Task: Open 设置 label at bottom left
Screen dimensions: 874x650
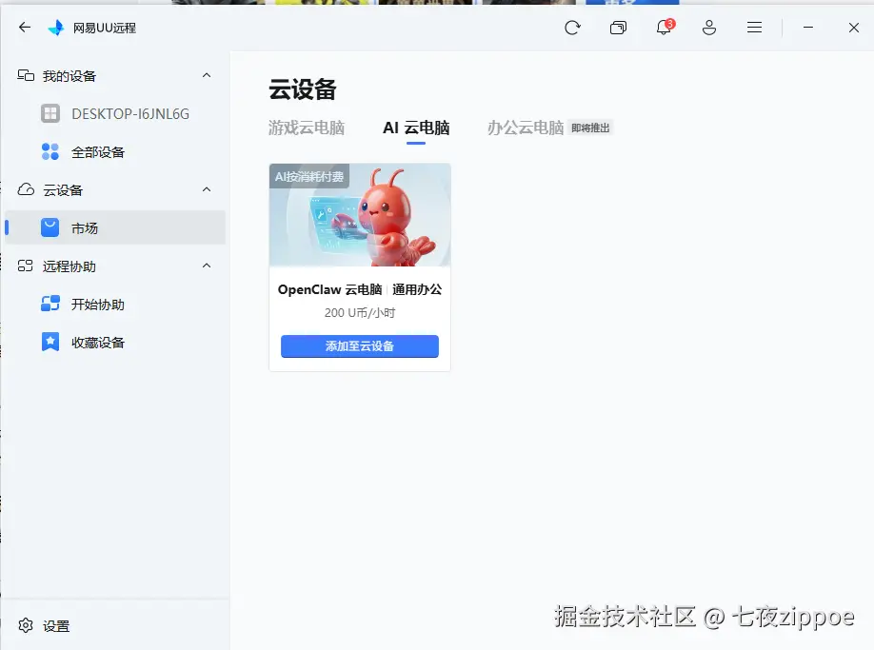Action: (x=56, y=626)
